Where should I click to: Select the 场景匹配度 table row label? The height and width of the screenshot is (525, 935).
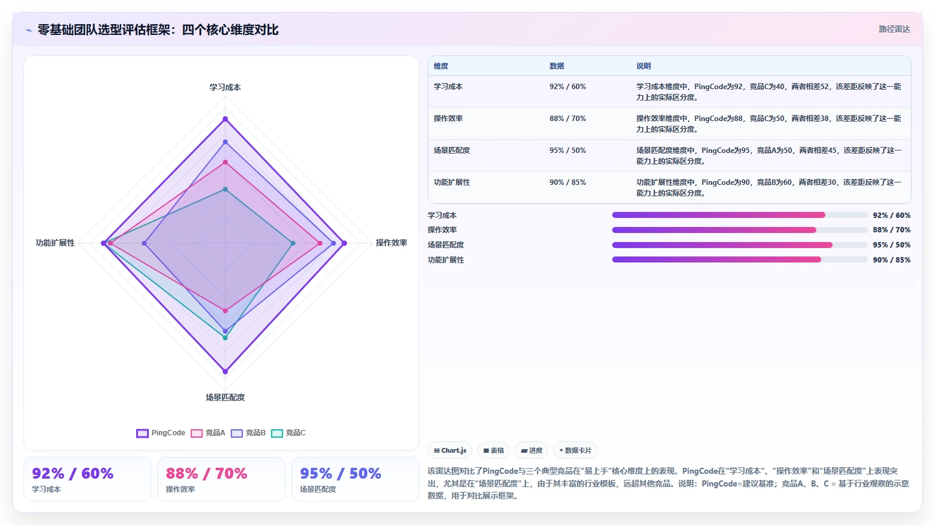452,151
